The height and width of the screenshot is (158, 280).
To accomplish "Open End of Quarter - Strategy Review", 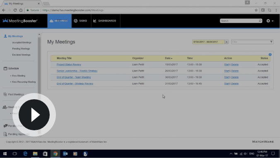I will click(75, 84).
